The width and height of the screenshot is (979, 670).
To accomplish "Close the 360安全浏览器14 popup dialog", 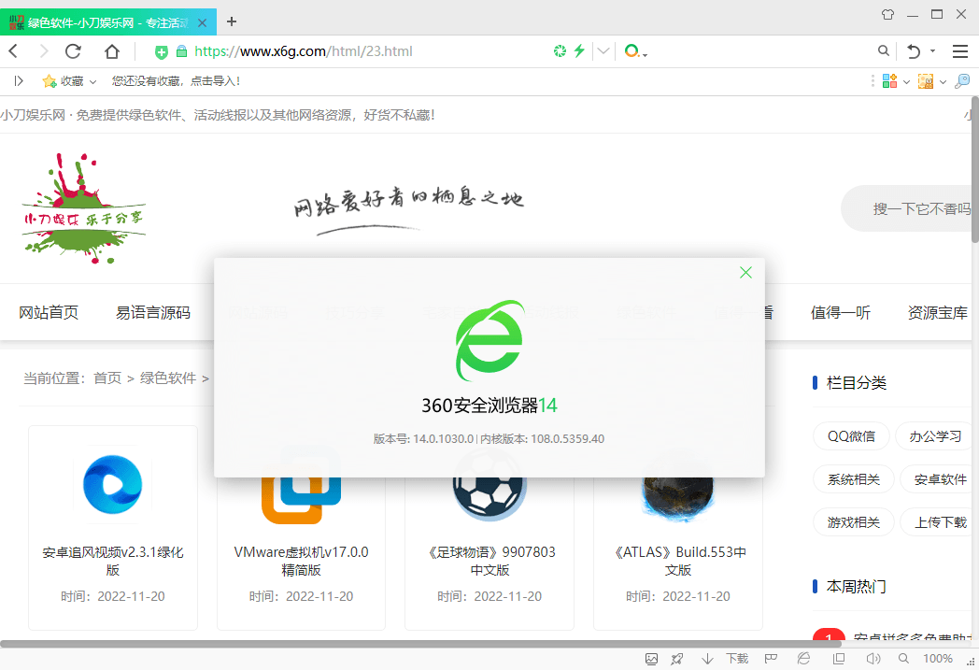I will 745,272.
